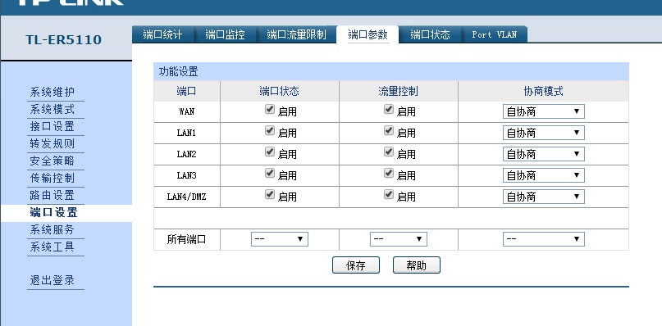The height and width of the screenshot is (326, 662).
Task: Open 系统维护 in sidebar
Action: (53, 92)
